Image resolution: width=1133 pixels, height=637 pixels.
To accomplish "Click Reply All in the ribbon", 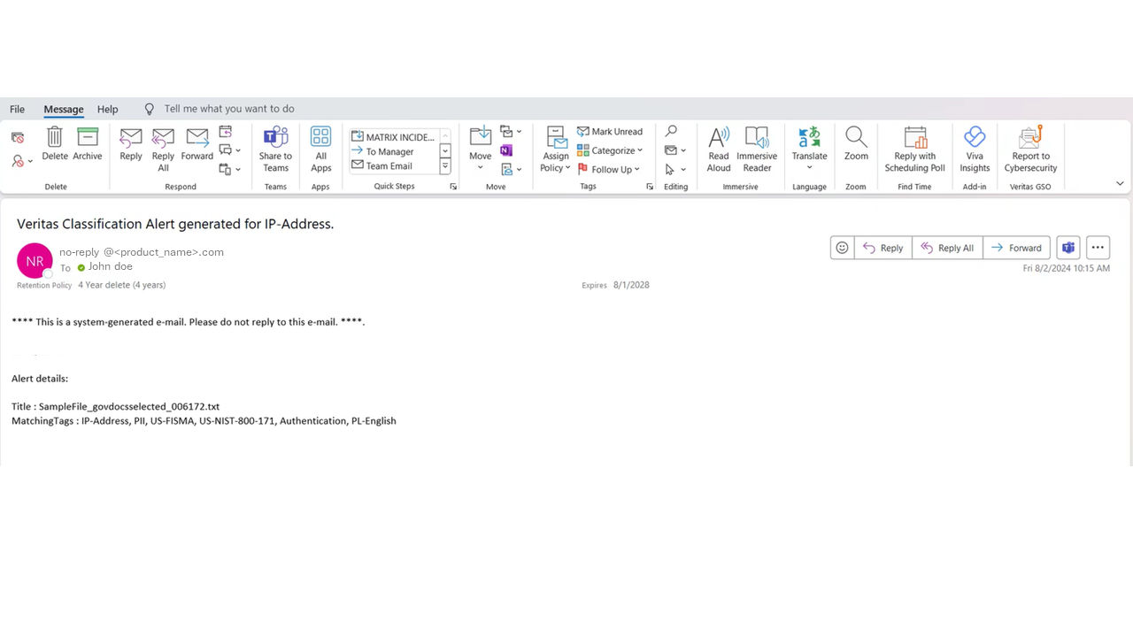I will coord(163,150).
